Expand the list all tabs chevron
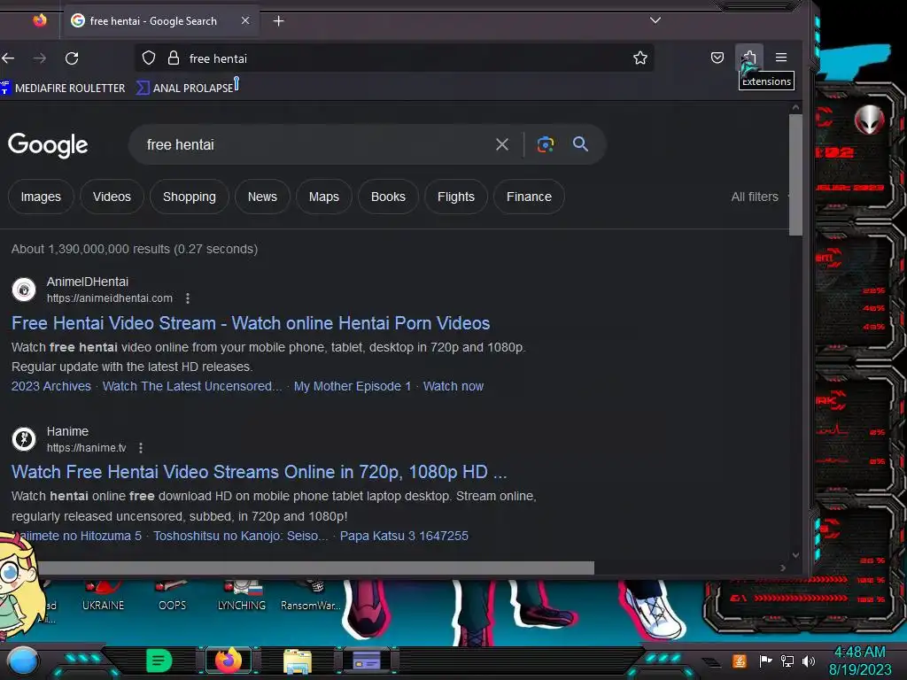 pos(655,20)
